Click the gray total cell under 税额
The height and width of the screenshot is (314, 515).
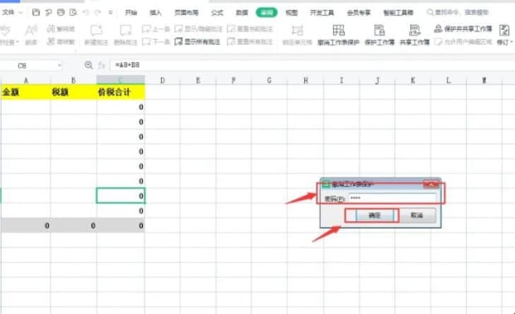coord(74,225)
